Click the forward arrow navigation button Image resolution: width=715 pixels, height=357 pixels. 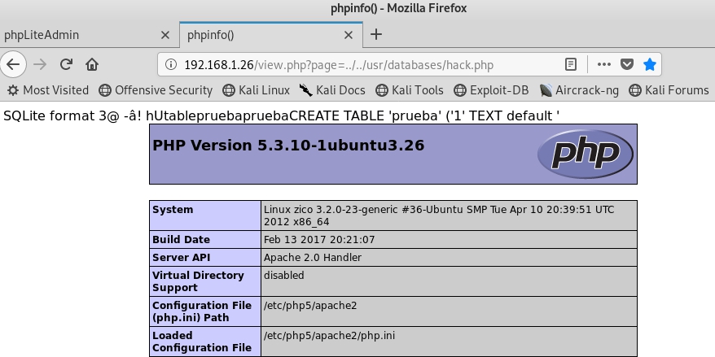point(40,64)
